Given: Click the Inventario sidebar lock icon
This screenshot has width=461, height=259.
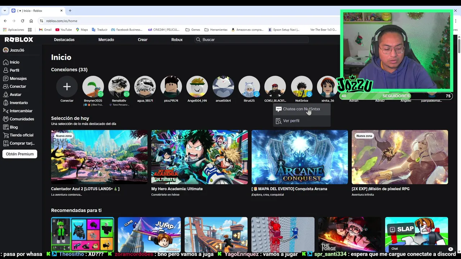Looking at the screenshot, I should coord(6,103).
